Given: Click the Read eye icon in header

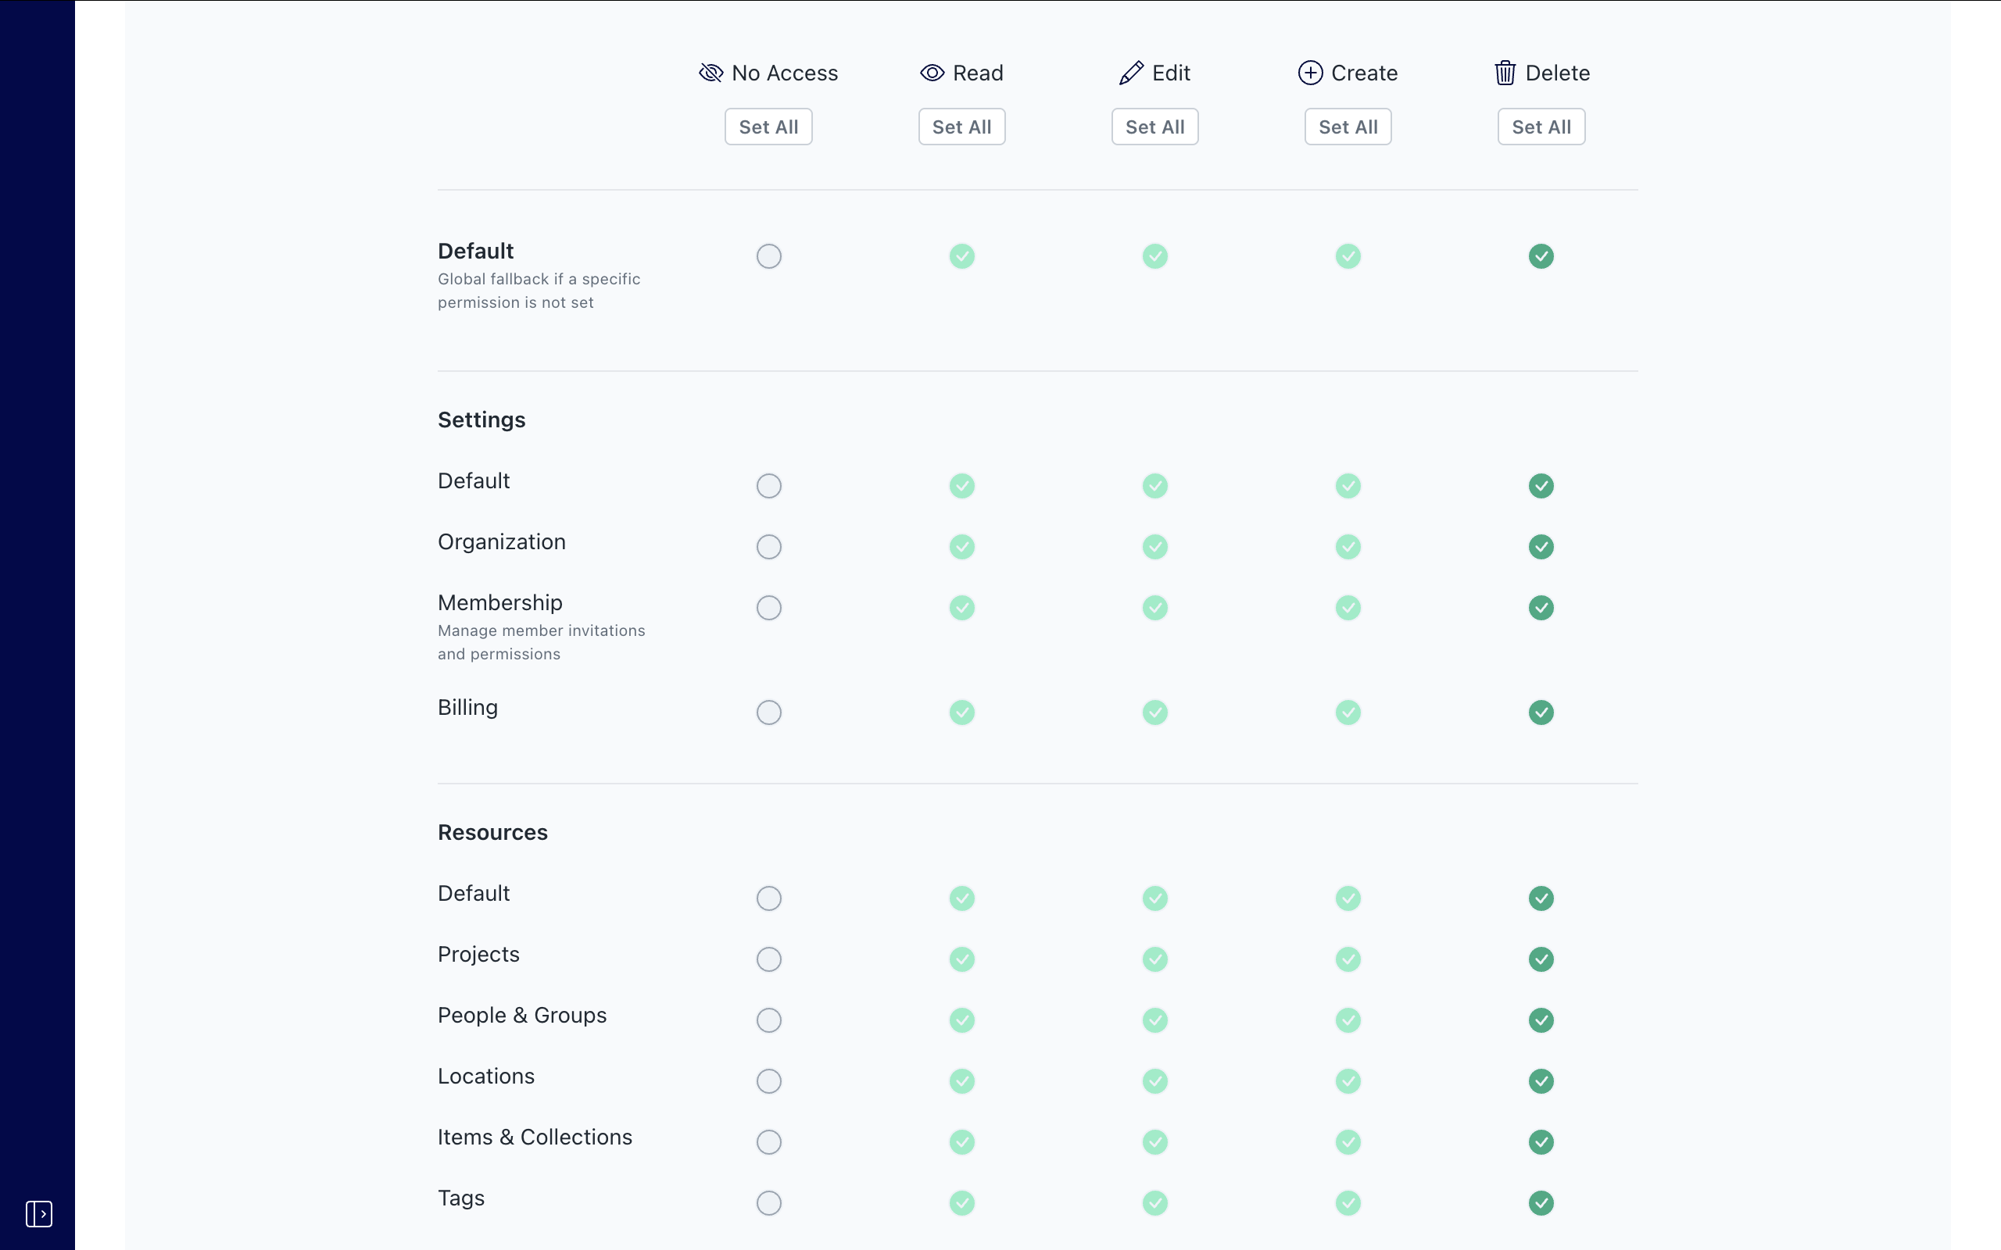Looking at the screenshot, I should [932, 73].
